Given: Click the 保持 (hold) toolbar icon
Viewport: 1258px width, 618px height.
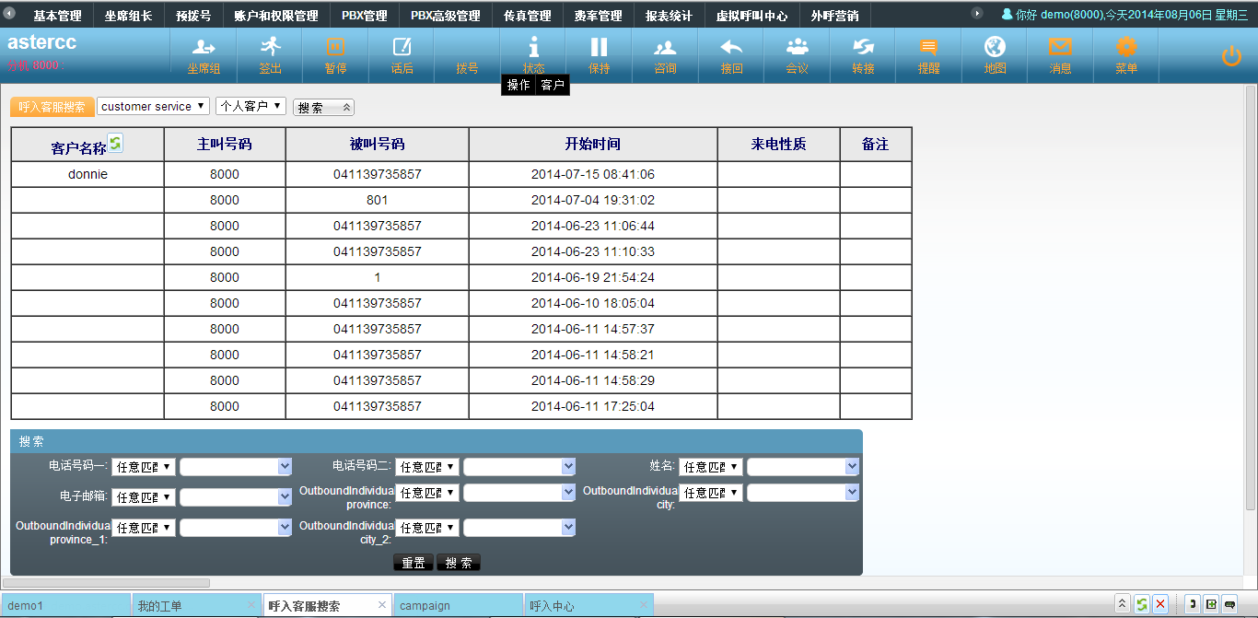Looking at the screenshot, I should pyautogui.click(x=600, y=54).
